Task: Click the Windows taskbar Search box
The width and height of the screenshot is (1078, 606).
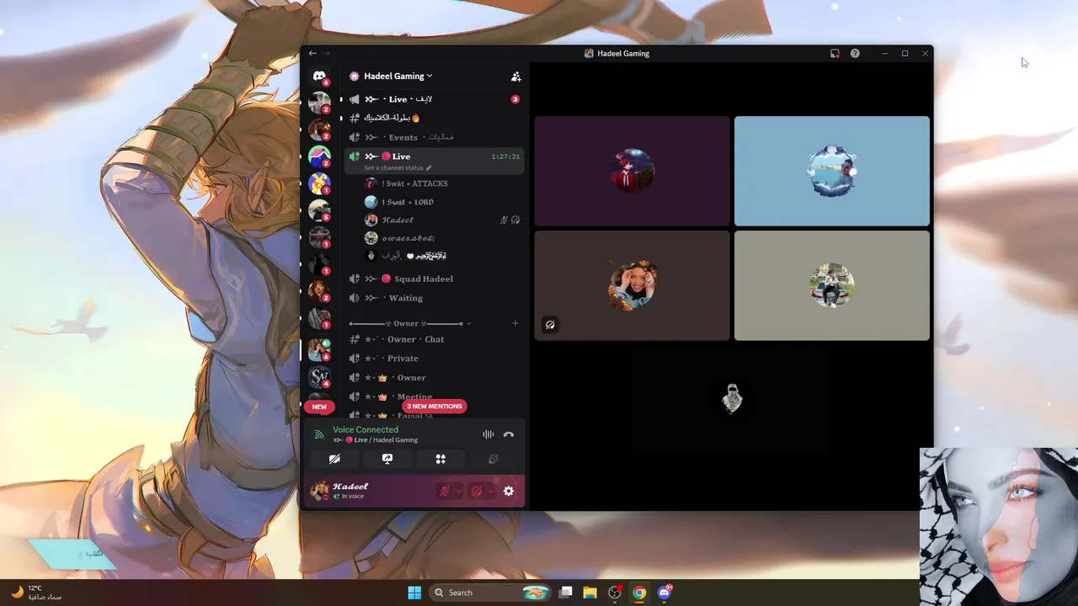Action: 490,593
